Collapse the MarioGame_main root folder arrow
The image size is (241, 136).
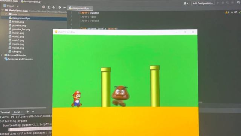[3, 10]
